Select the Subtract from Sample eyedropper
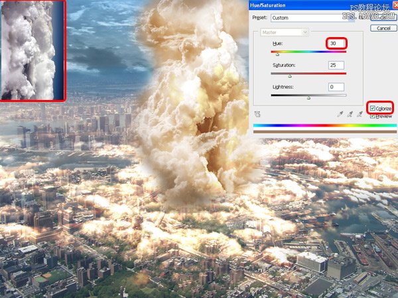The image size is (398, 298). pyautogui.click(x=360, y=114)
